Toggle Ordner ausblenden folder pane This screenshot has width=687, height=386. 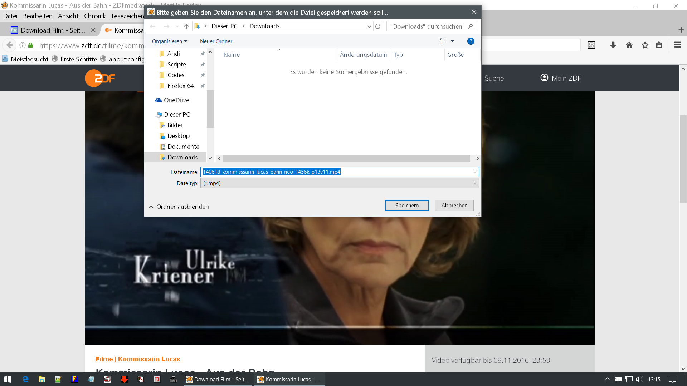[x=179, y=207]
